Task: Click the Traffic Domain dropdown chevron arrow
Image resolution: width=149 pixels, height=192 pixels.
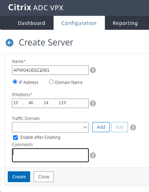Action: [x=85, y=127]
